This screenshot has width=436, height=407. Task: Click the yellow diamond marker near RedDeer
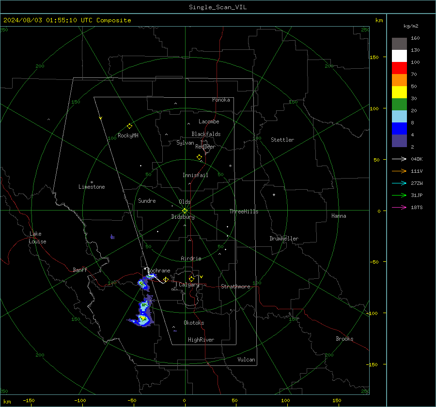tap(199, 157)
